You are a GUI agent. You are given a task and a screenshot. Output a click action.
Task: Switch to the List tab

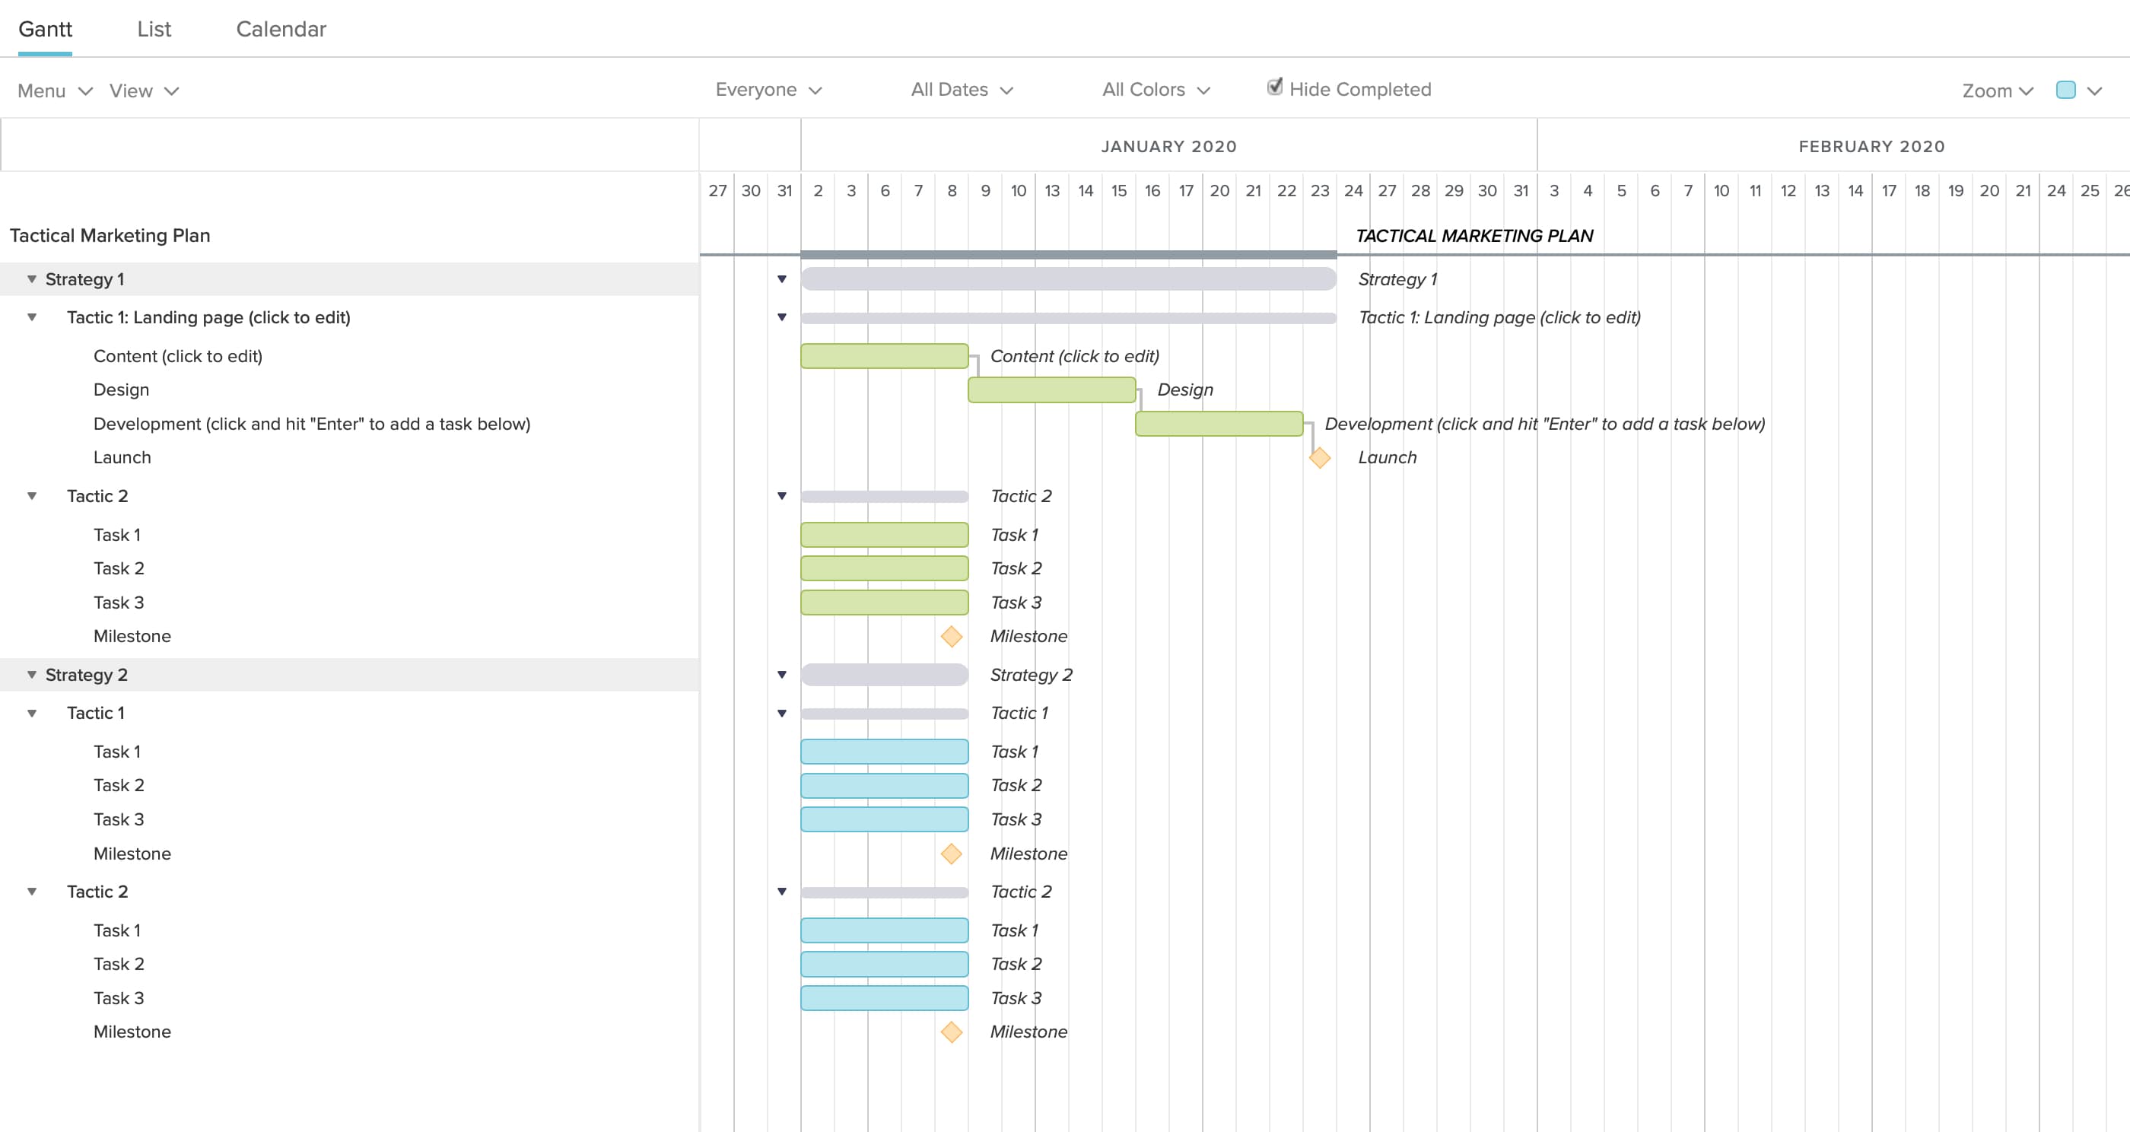[154, 29]
